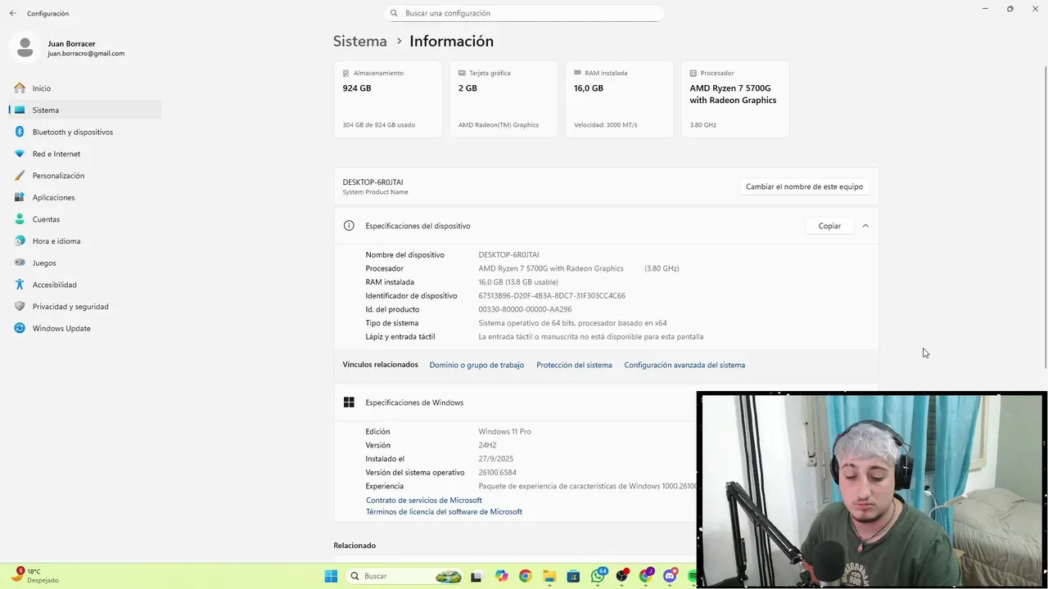Collapse the Especificaciones del dispositivo section chevron
The image size is (1048, 589).
pos(865,226)
